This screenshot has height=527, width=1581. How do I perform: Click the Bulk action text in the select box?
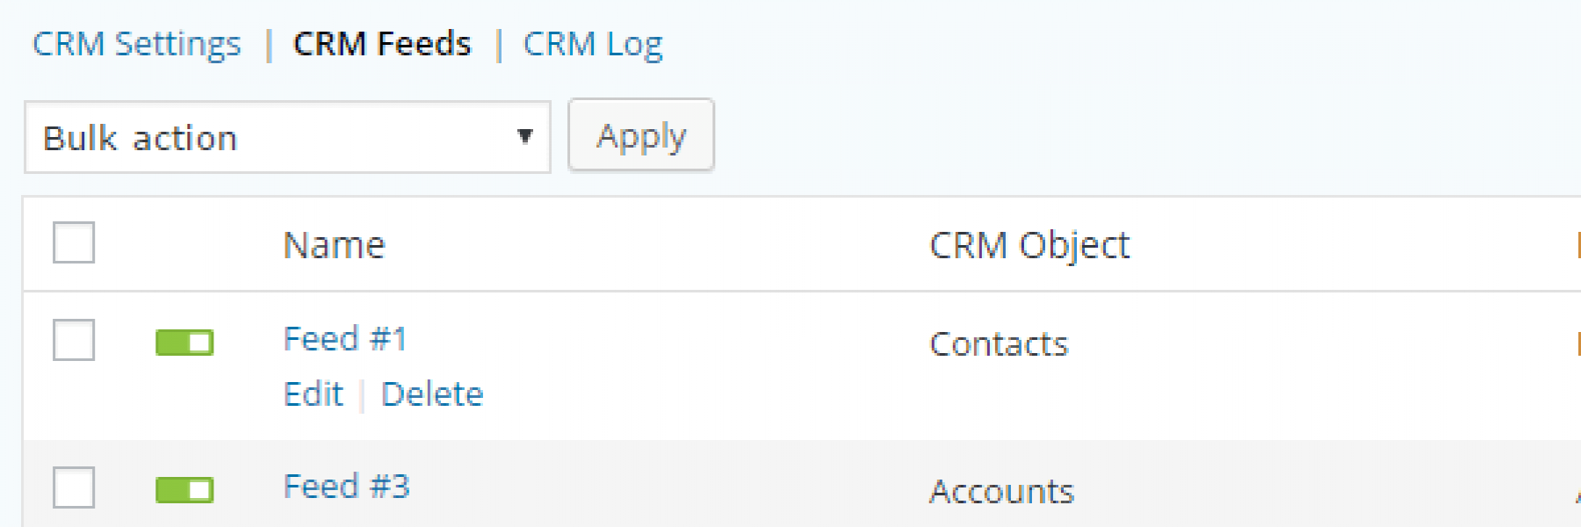[141, 138]
